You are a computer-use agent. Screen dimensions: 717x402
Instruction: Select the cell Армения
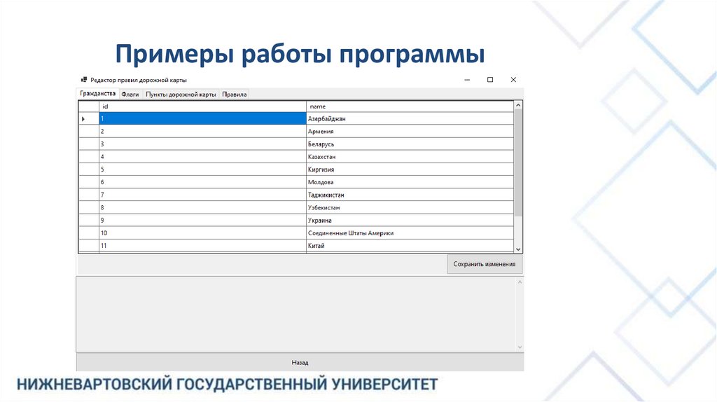point(410,131)
